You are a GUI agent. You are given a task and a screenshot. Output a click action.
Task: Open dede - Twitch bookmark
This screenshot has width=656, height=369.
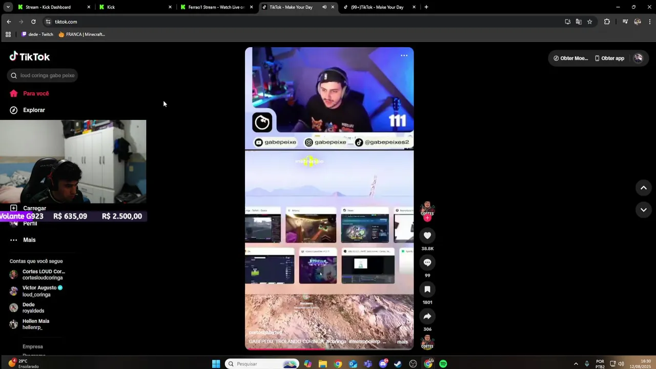(x=37, y=34)
